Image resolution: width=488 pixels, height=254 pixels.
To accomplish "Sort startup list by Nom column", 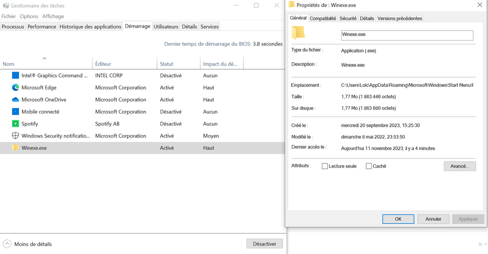I will coord(8,64).
